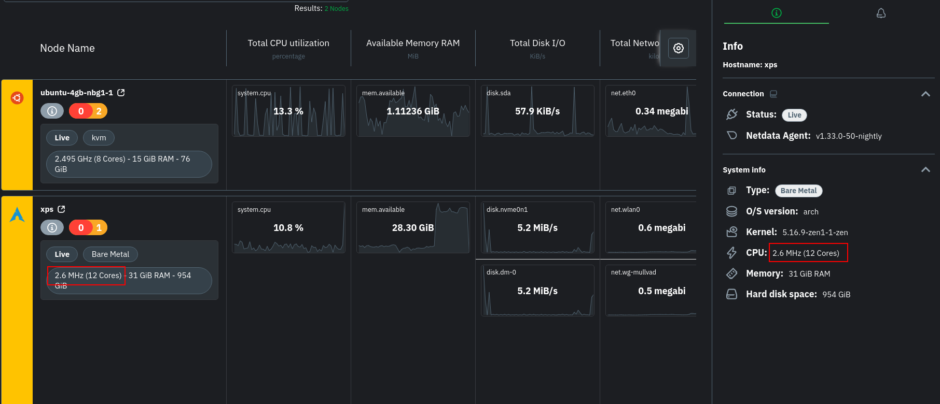This screenshot has height=404, width=940.
Task: Collapse the Connection section
Action: 925,94
